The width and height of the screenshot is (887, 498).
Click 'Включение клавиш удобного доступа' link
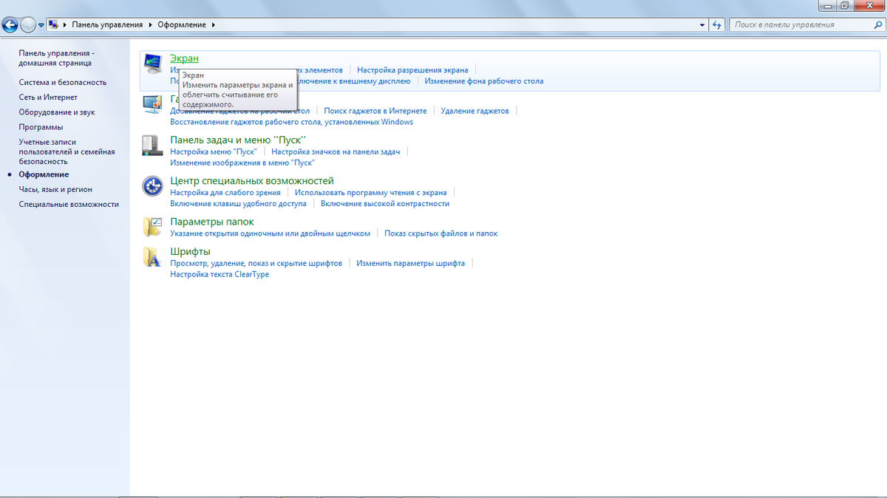tap(238, 203)
